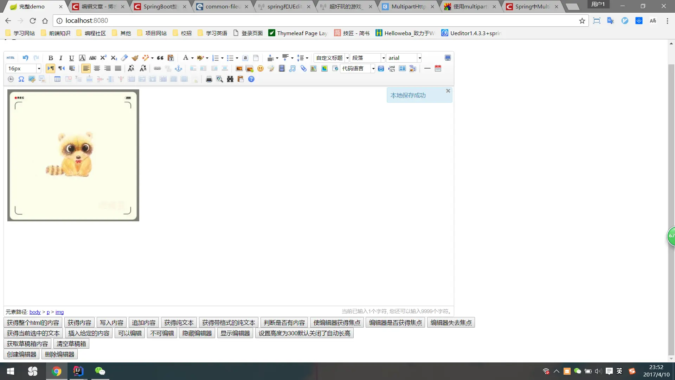Click the img element path link
Viewport: 675px width, 380px height.
(59, 312)
